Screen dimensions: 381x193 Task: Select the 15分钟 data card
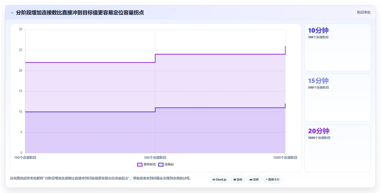click(x=338, y=98)
